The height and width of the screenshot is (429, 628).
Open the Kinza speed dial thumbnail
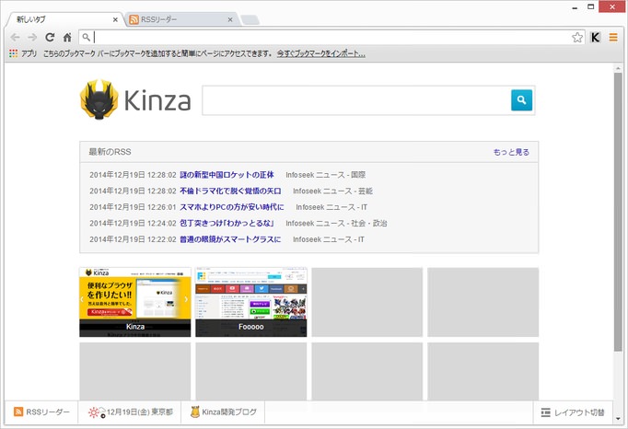[135, 302]
